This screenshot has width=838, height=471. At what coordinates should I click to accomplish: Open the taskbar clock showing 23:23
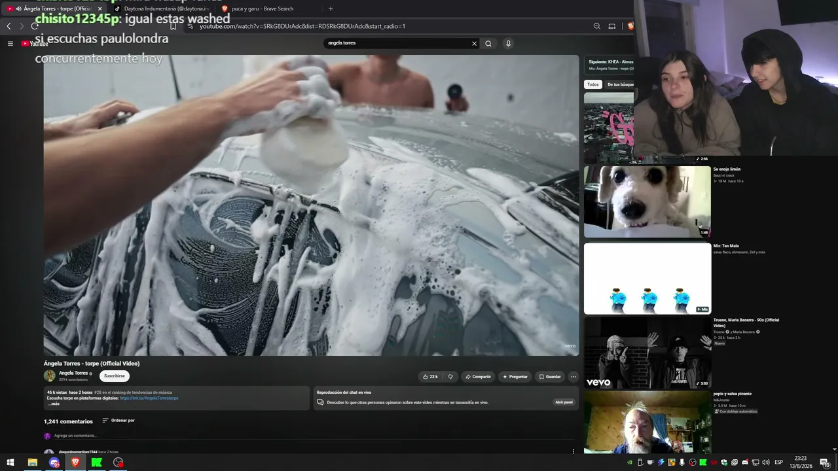pos(801,462)
